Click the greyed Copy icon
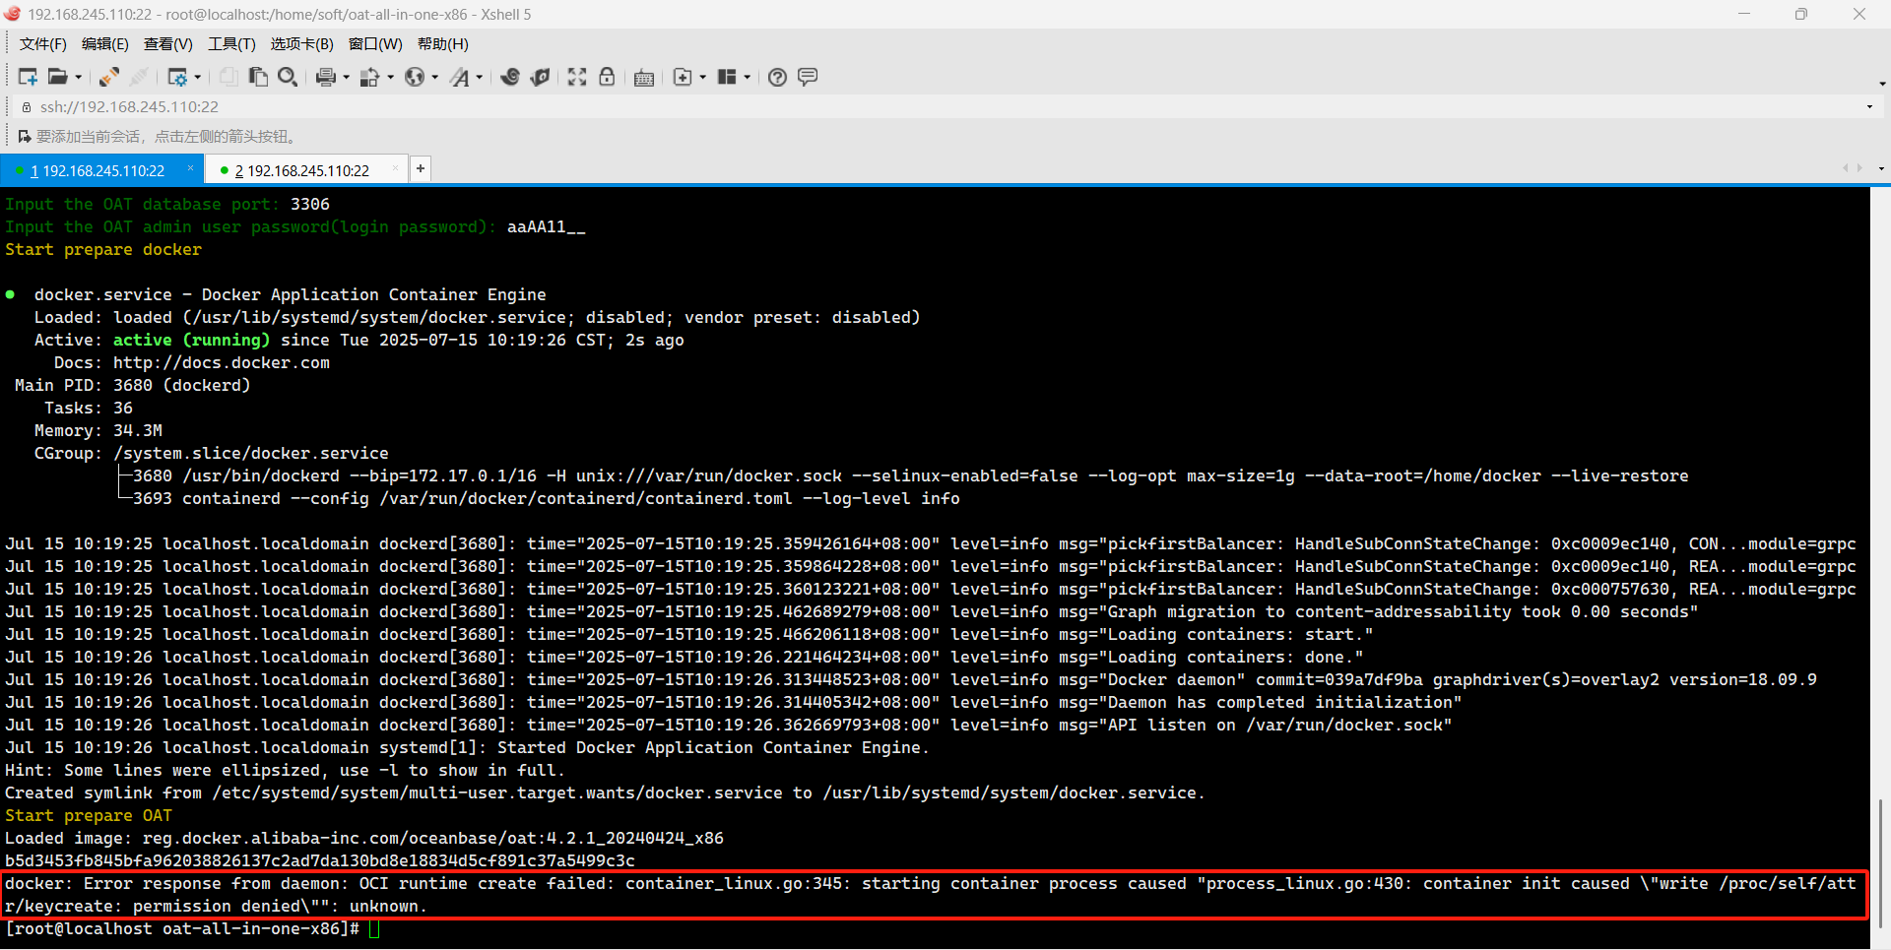1891x950 pixels. click(228, 77)
